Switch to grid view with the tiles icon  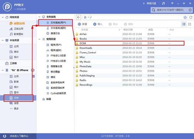[190, 24]
